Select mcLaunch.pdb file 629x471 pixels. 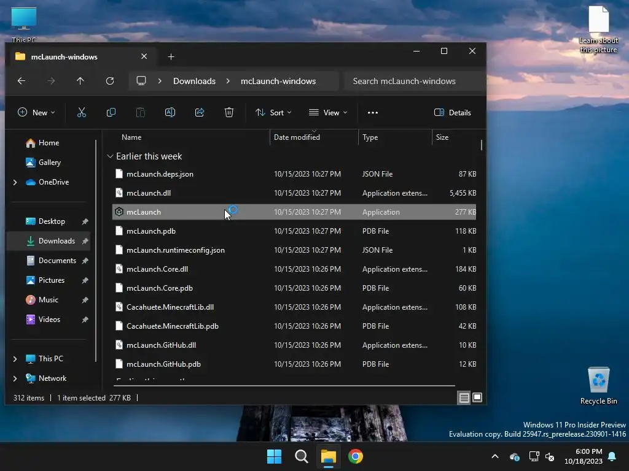(x=294, y=231)
